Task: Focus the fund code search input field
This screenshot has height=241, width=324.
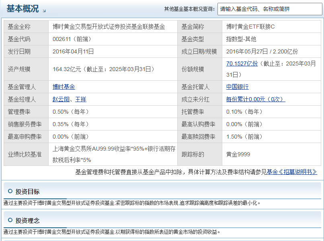Action: click(270, 9)
